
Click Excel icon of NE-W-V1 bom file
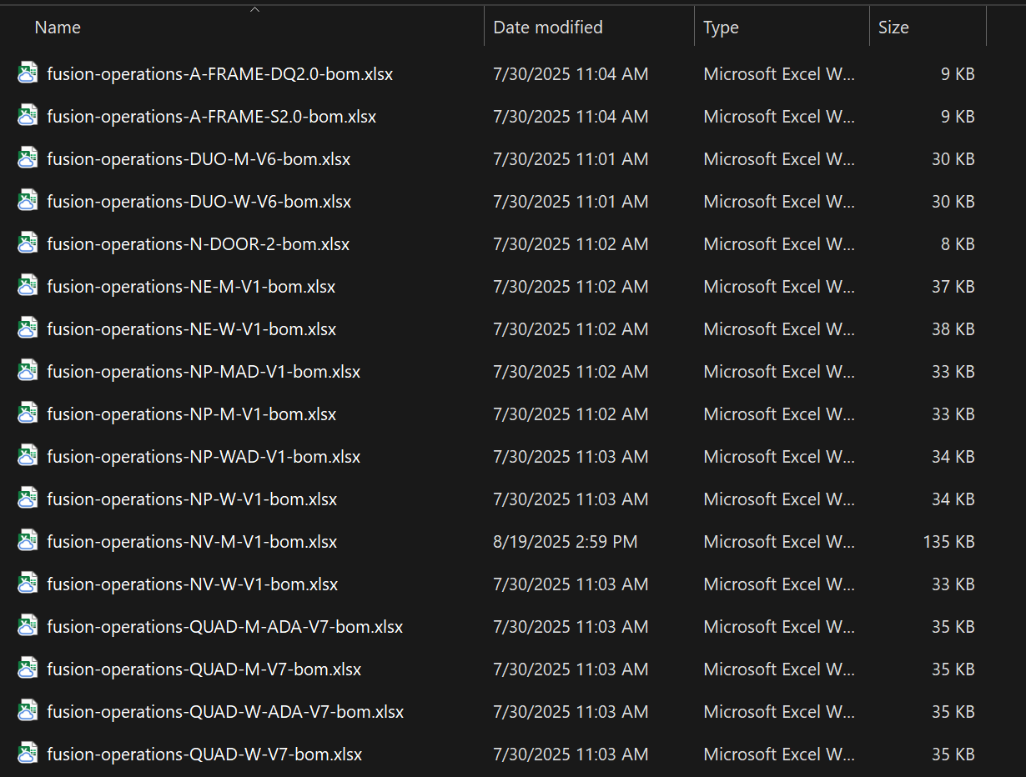point(28,328)
